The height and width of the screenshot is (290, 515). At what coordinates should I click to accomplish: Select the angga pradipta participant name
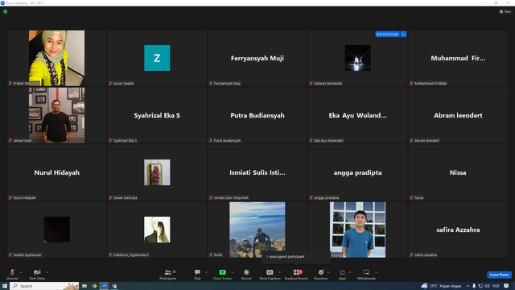pos(357,172)
